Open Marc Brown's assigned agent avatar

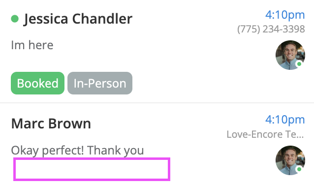[290, 160]
